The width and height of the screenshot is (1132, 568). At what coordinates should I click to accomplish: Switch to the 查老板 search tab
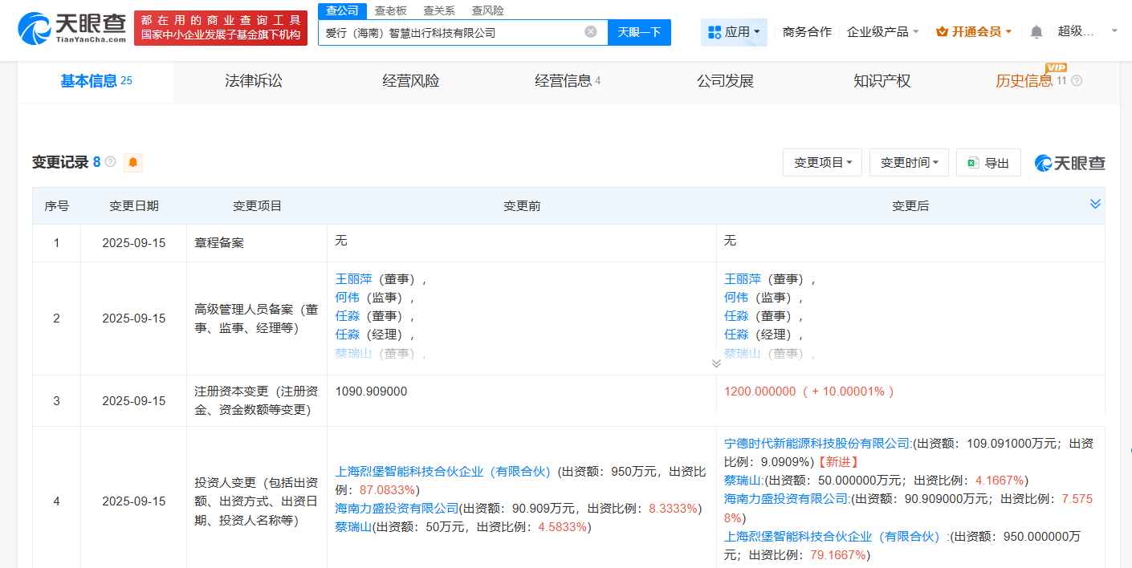(393, 10)
